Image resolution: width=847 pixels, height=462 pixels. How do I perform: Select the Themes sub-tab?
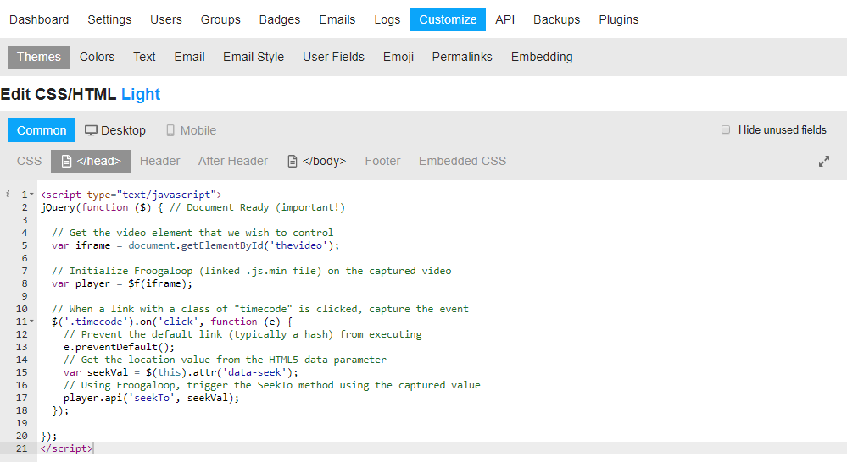[39, 58]
